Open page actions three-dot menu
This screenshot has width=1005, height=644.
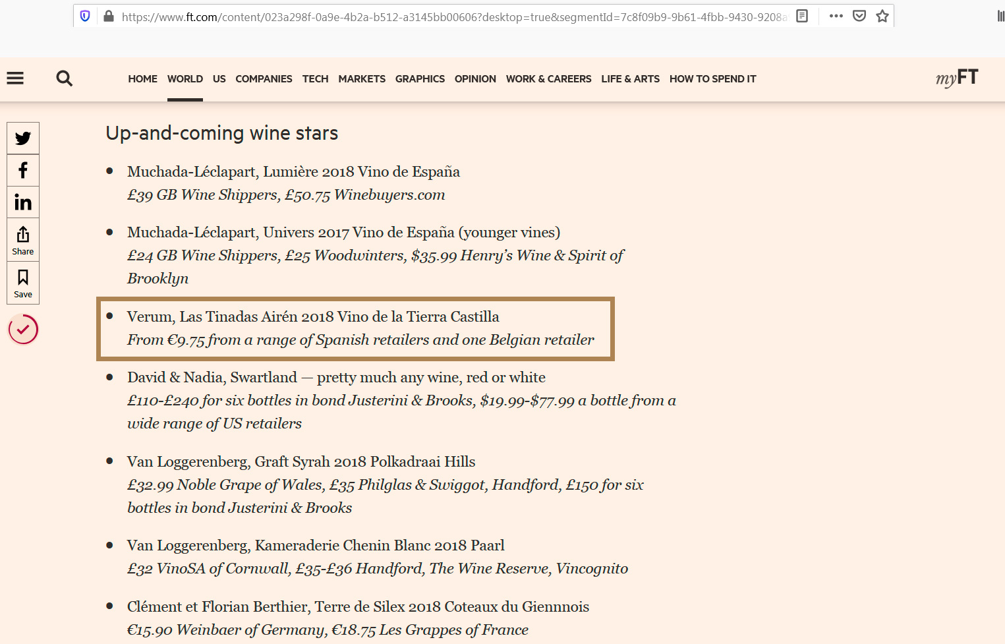[x=836, y=16]
